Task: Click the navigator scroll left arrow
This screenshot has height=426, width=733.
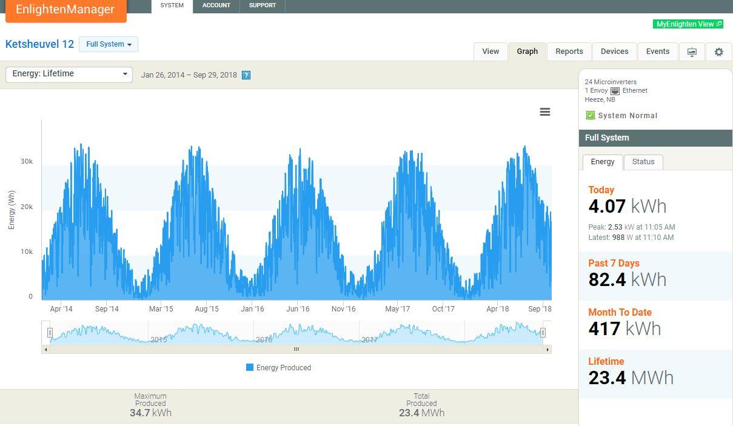Action: point(45,349)
